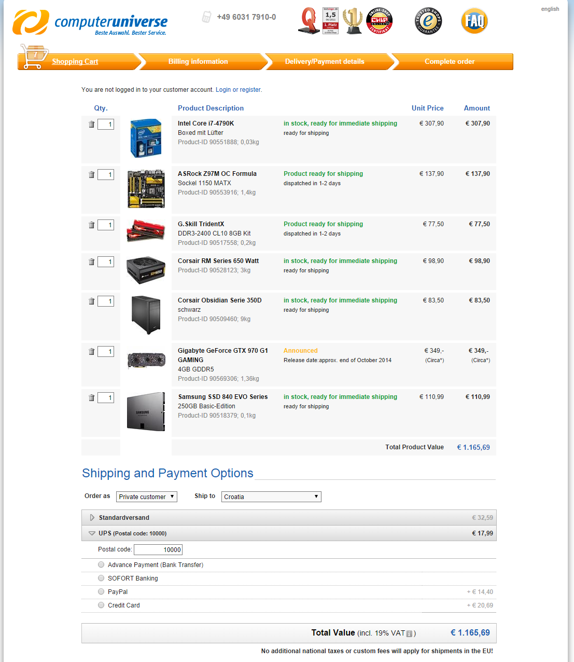
Task: Open the Order as customer type dropdown
Action: [146, 497]
